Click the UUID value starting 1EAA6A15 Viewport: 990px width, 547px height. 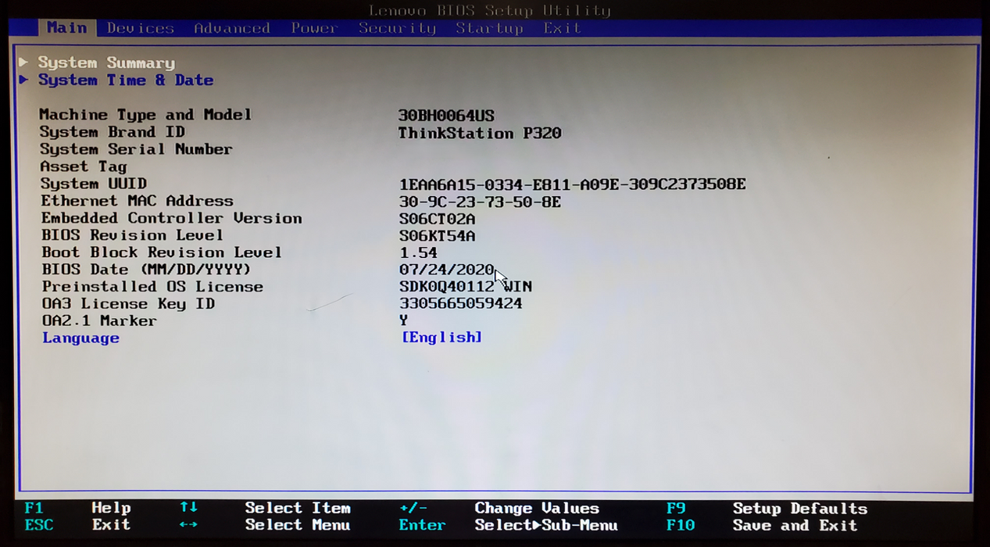click(x=572, y=184)
